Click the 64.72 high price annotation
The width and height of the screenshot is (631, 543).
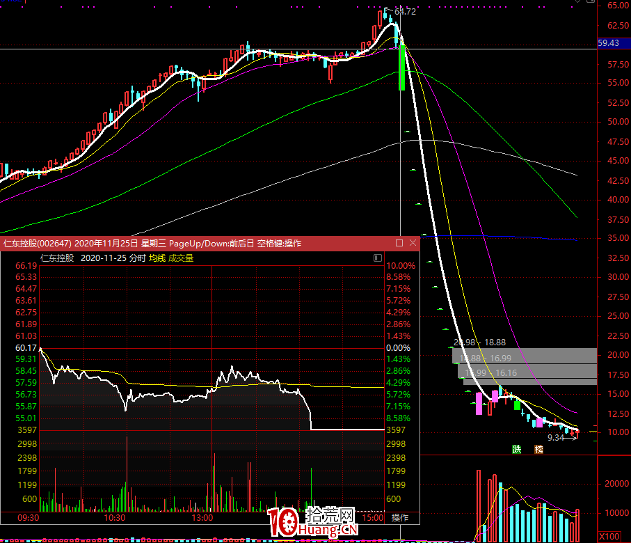coord(404,12)
